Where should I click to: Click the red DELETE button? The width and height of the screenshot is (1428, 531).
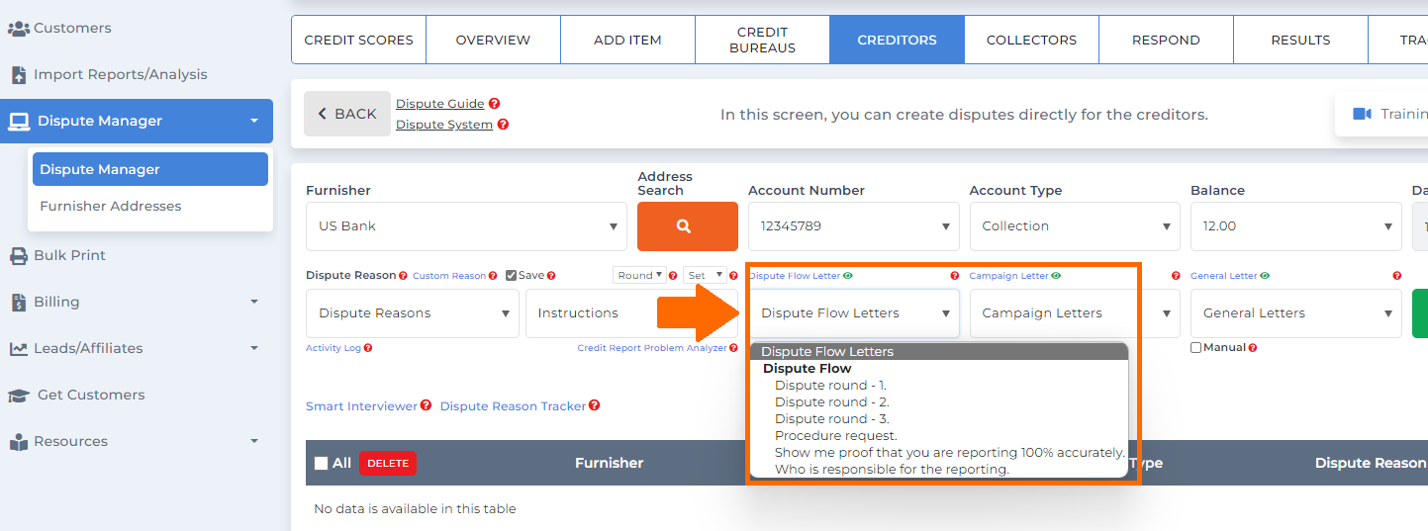[388, 463]
